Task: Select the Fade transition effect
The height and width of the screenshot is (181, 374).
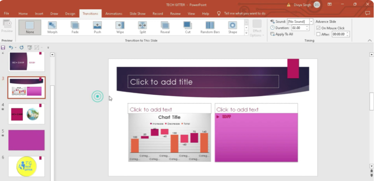Action: (x=75, y=27)
